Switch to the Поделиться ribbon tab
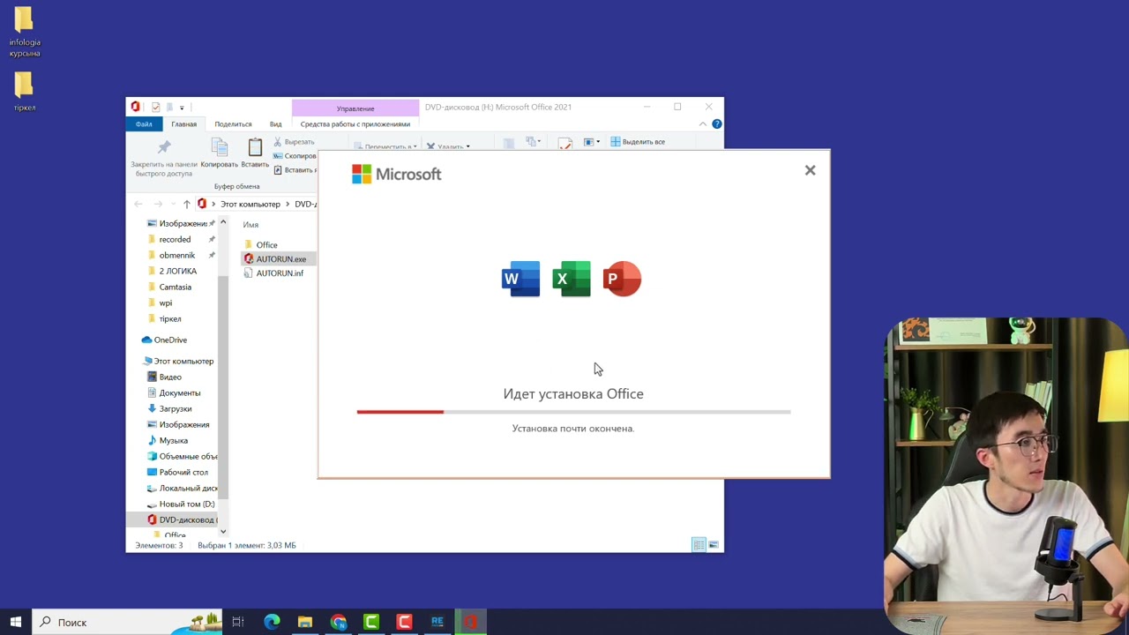This screenshot has height=635, width=1129. [233, 124]
